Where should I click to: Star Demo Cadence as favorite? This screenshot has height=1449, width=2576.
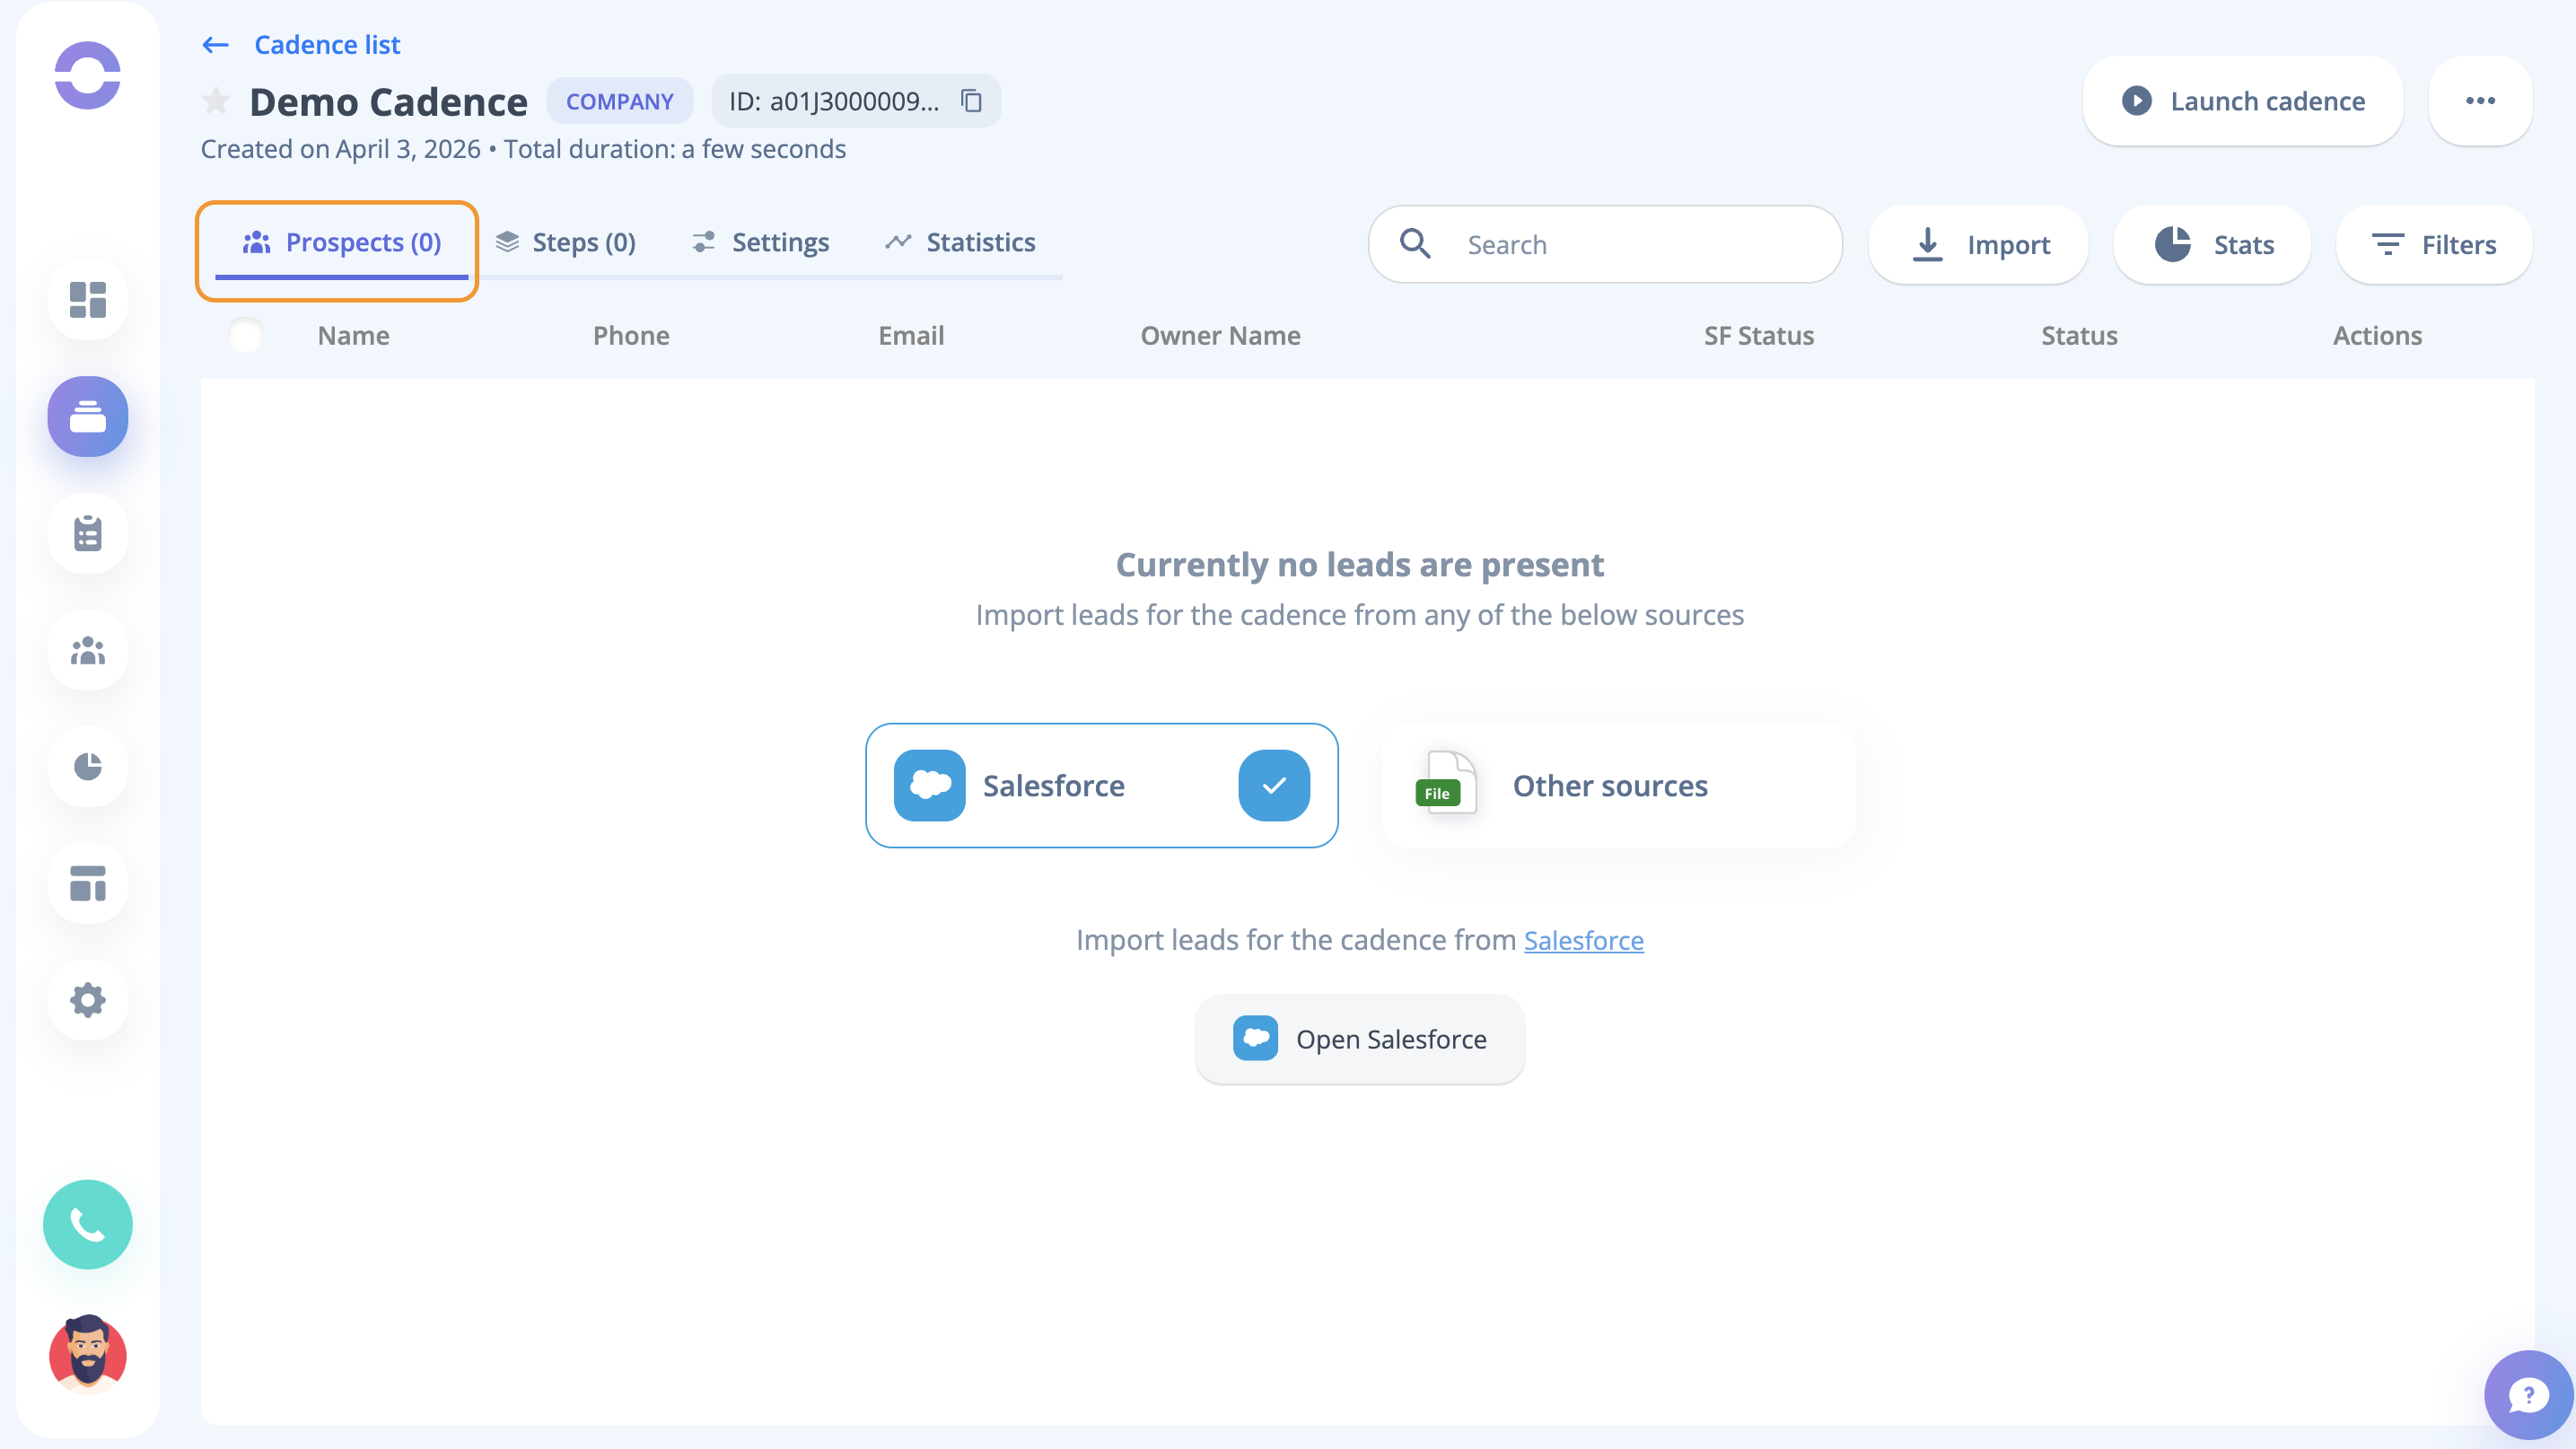click(216, 101)
